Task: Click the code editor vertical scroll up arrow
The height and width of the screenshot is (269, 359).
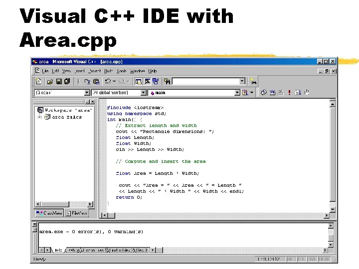Action: [x=333, y=104]
